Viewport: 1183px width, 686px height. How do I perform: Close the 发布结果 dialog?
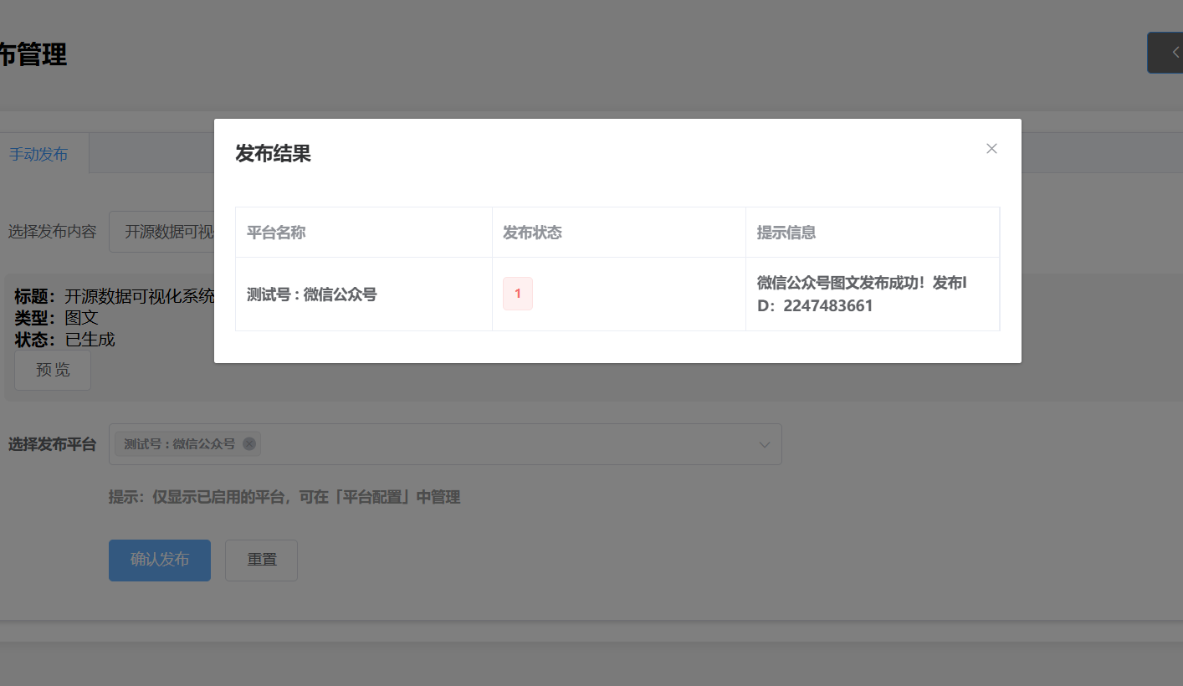coord(991,149)
